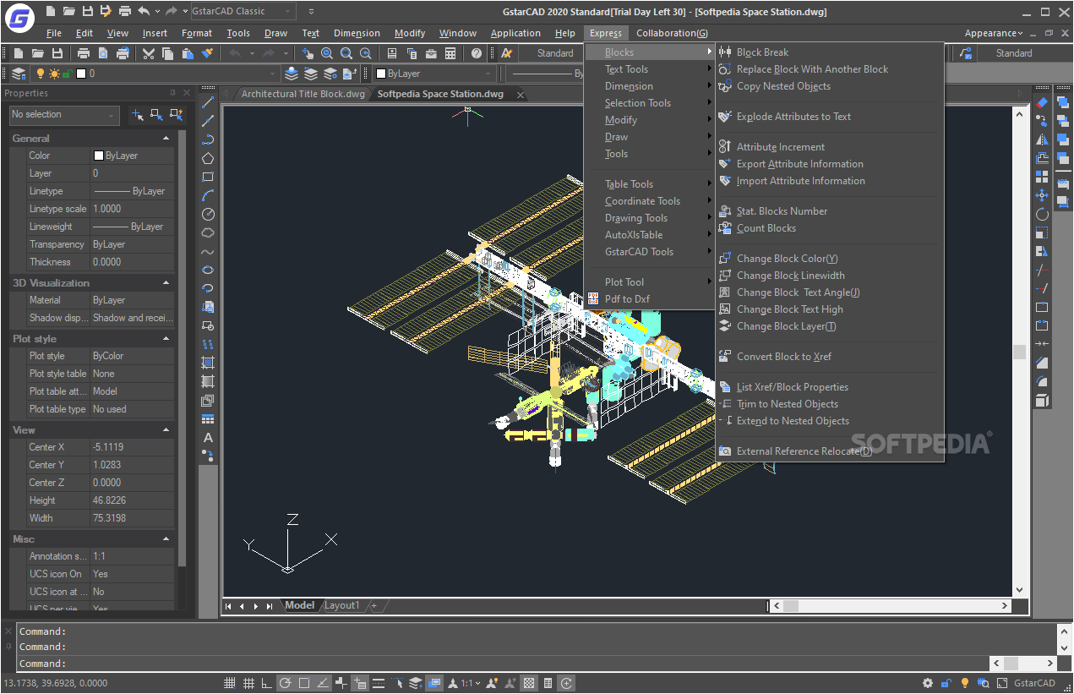Select the Line draw tool
The image size is (1074, 694).
point(208,102)
